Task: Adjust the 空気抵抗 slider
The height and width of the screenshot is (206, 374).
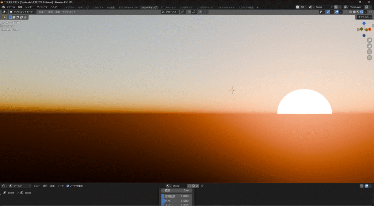Action: (176, 196)
